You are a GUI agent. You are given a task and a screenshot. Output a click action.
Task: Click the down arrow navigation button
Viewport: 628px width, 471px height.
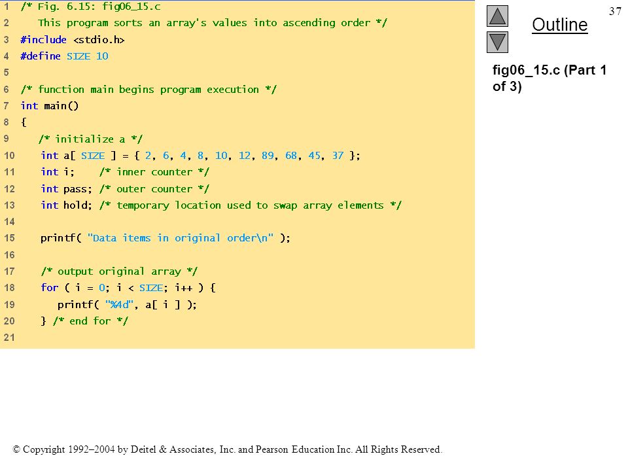(x=497, y=42)
